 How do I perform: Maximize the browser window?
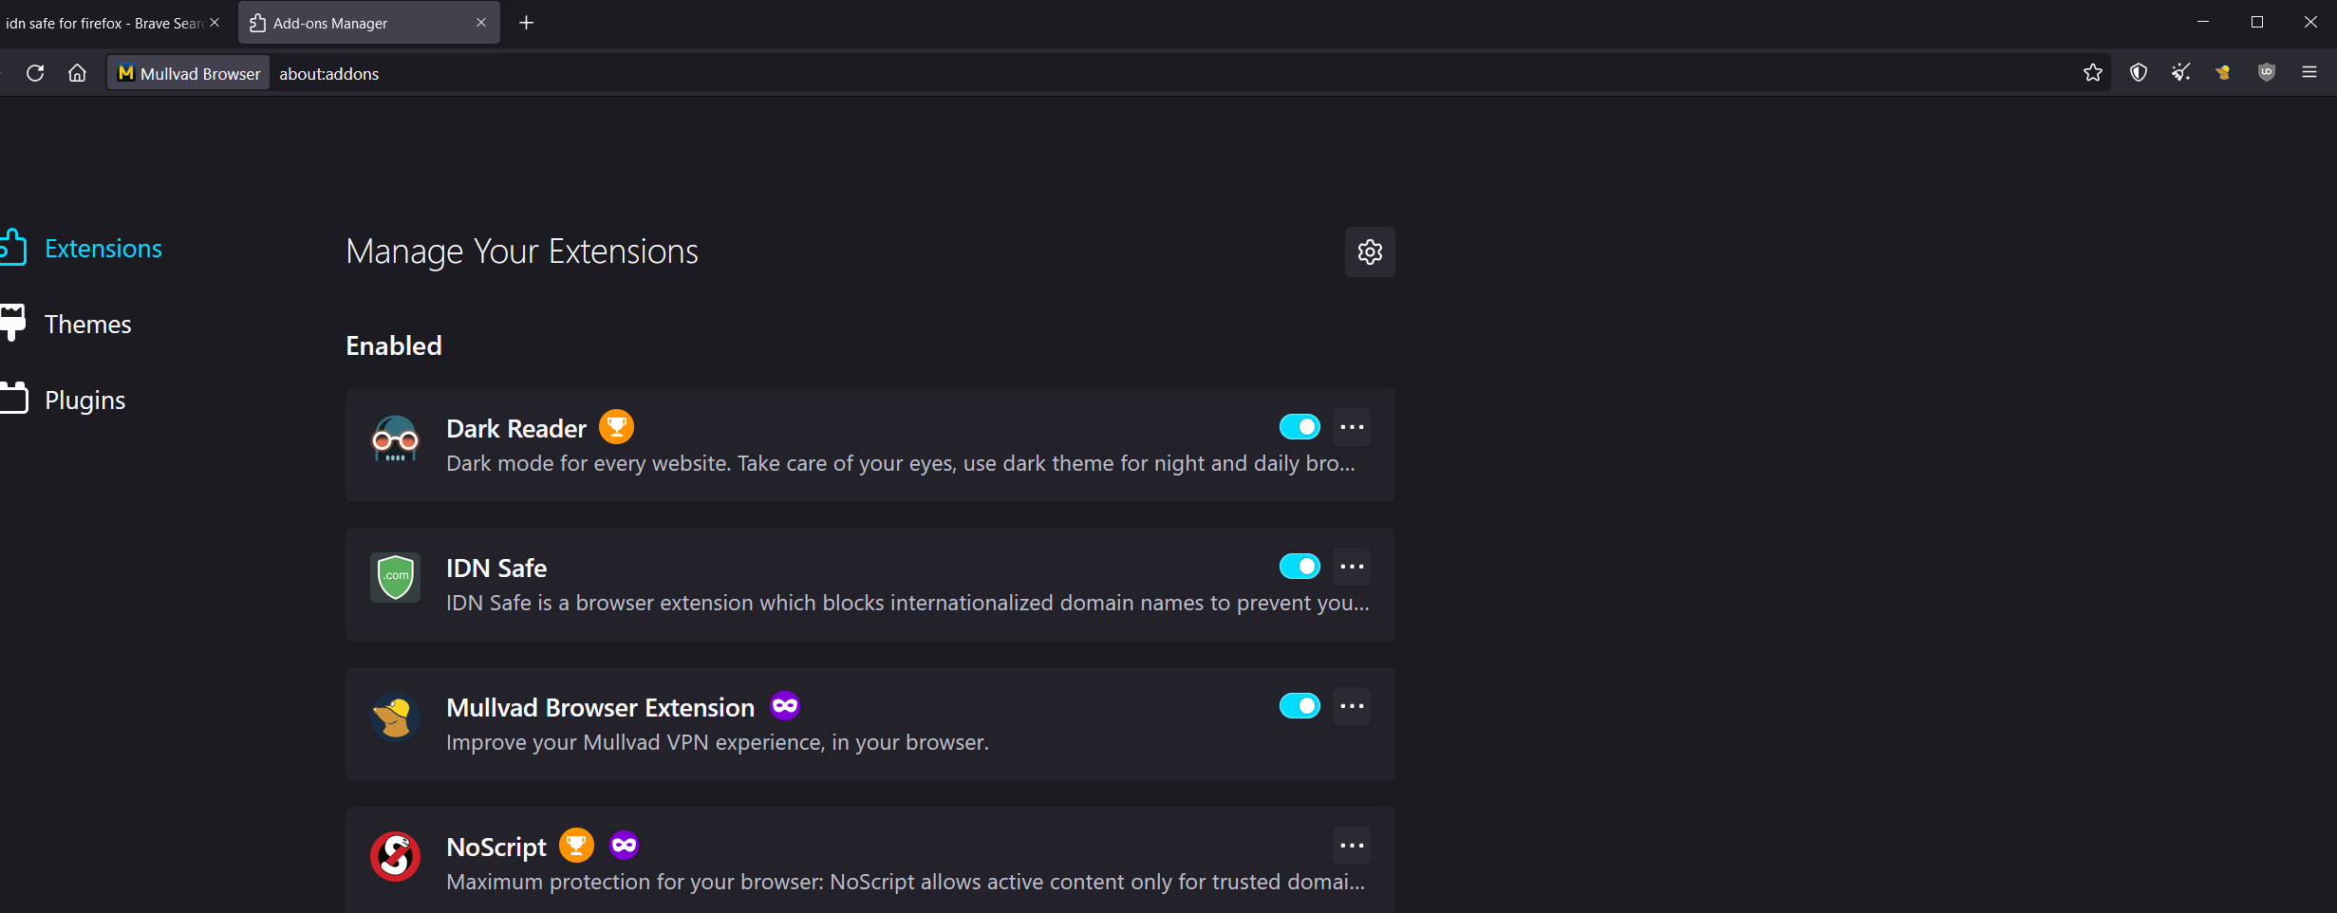point(2257,22)
